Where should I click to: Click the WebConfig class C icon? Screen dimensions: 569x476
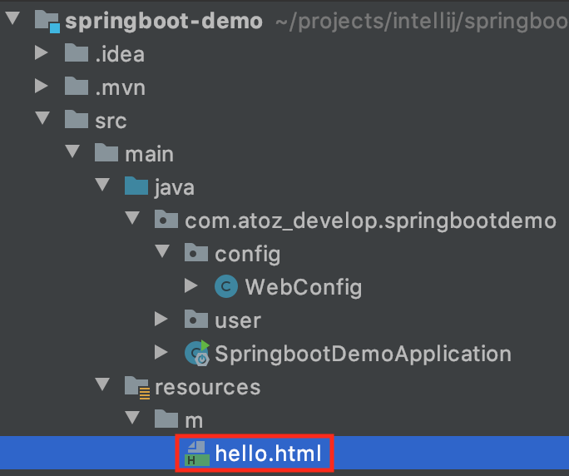(x=226, y=286)
